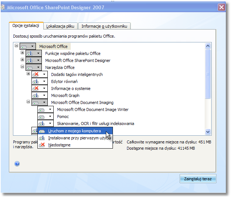The width and height of the screenshot is (231, 198).
Task: Open dropdown arrow for Narzędzia Office
Action: coord(38,67)
